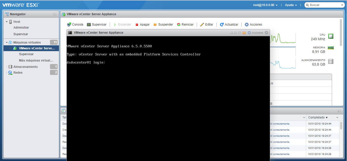Open Supervisar under vCenter Server VM

(26, 54)
